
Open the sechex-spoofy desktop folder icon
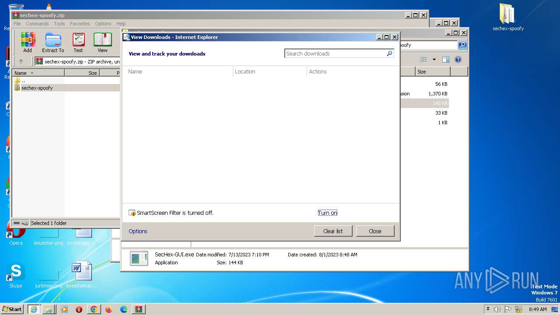(508, 17)
